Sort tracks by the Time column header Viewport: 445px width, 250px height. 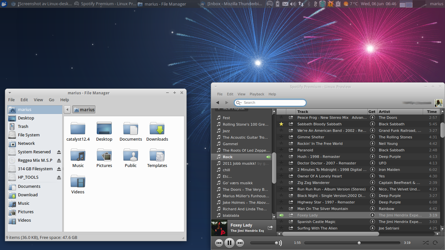432,112
